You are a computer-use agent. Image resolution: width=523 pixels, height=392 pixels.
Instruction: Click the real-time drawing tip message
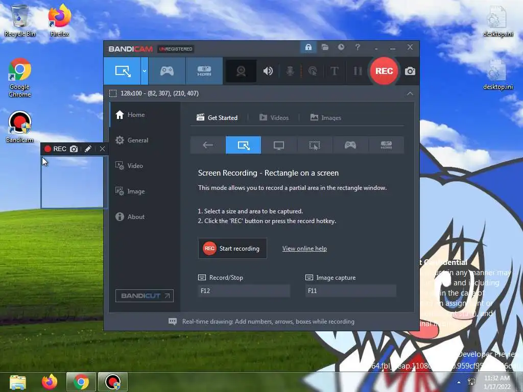pos(268,322)
